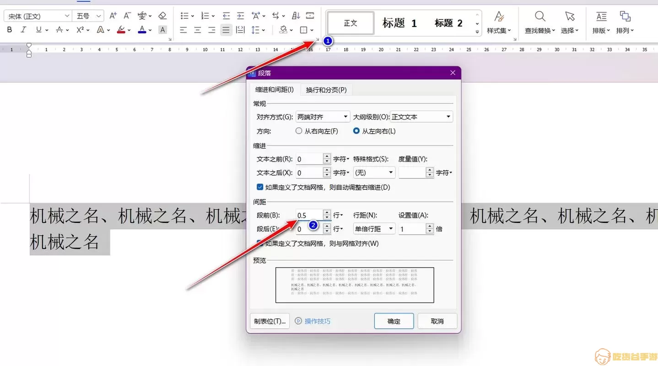658x366 pixels.
Task: Apply a numbered list
Action: pyautogui.click(x=206, y=16)
